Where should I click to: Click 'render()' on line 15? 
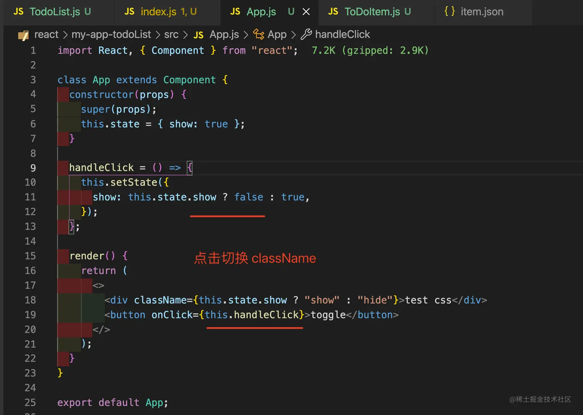tap(92, 256)
